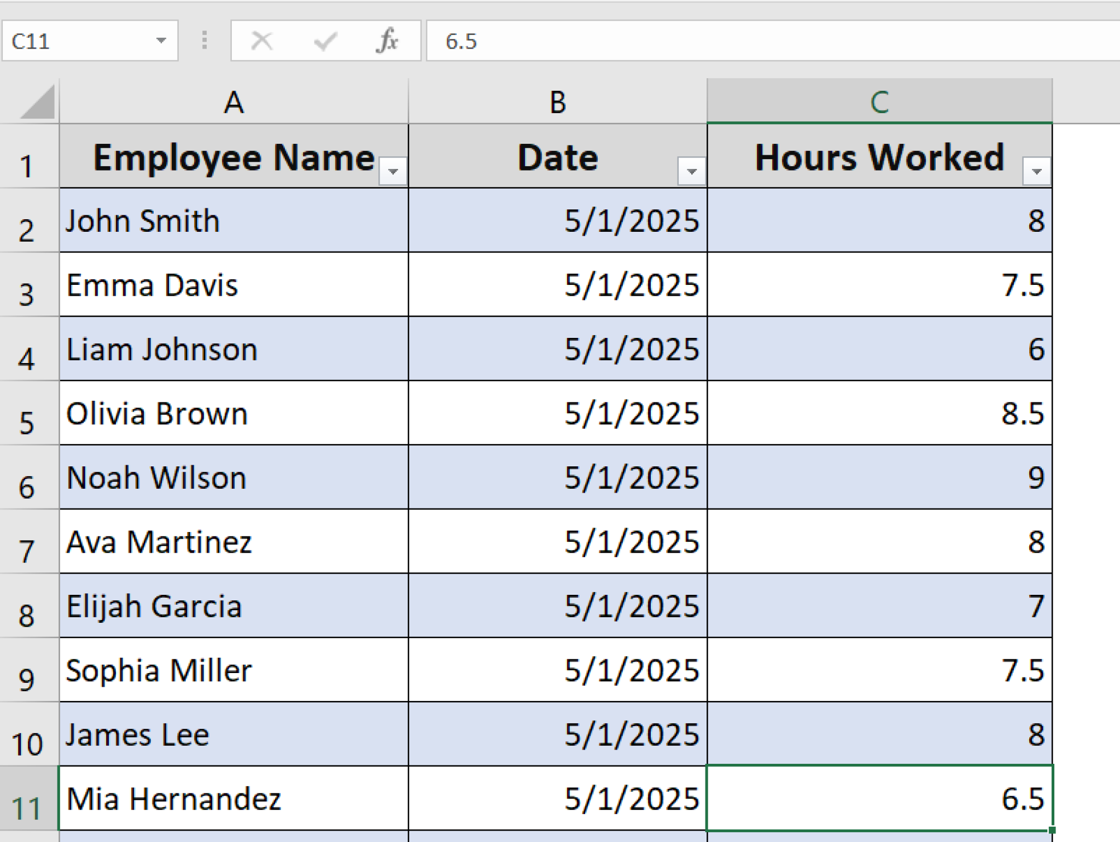1120x842 pixels.
Task: Select column A by clicking its header
Action: tap(234, 101)
